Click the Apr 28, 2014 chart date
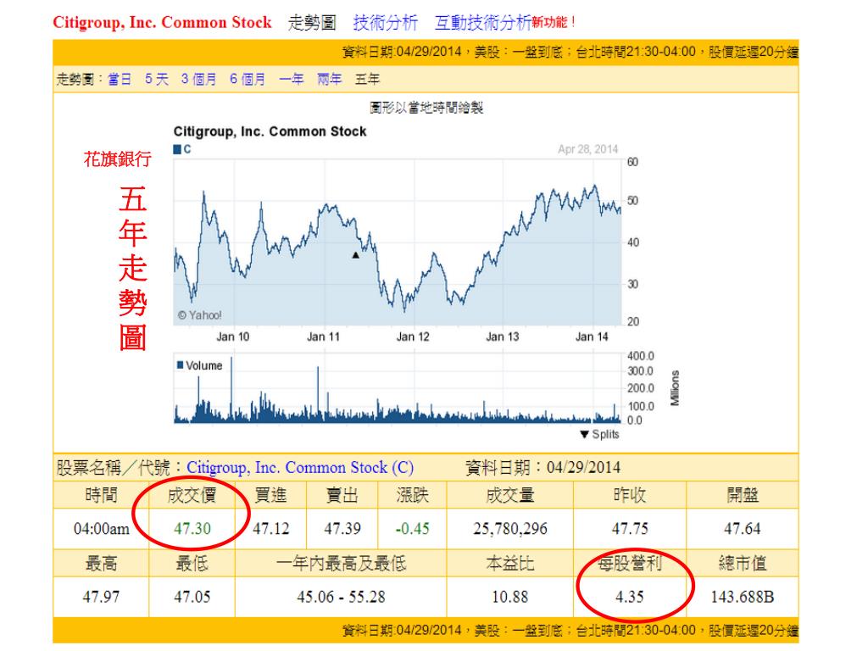 [587, 149]
